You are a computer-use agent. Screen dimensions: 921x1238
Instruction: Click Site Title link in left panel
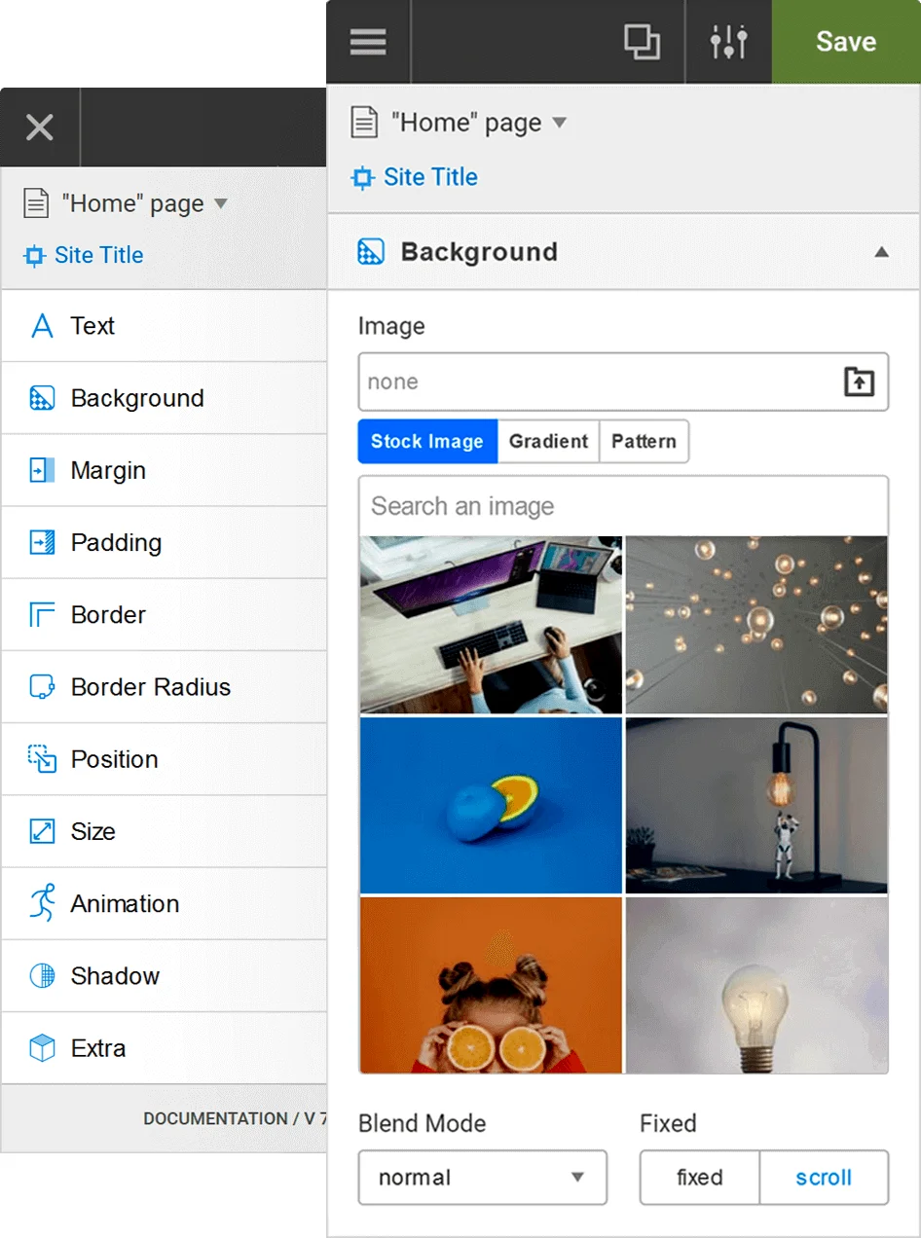click(98, 255)
